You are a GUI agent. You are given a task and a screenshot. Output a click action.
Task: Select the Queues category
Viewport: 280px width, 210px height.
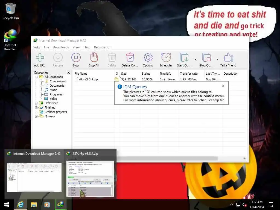click(50, 116)
